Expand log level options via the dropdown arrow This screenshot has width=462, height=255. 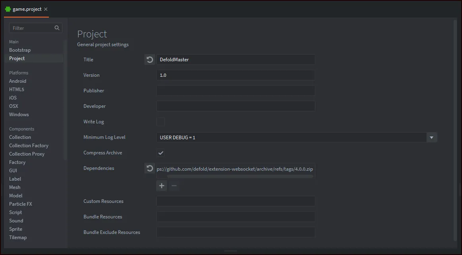pyautogui.click(x=431, y=137)
